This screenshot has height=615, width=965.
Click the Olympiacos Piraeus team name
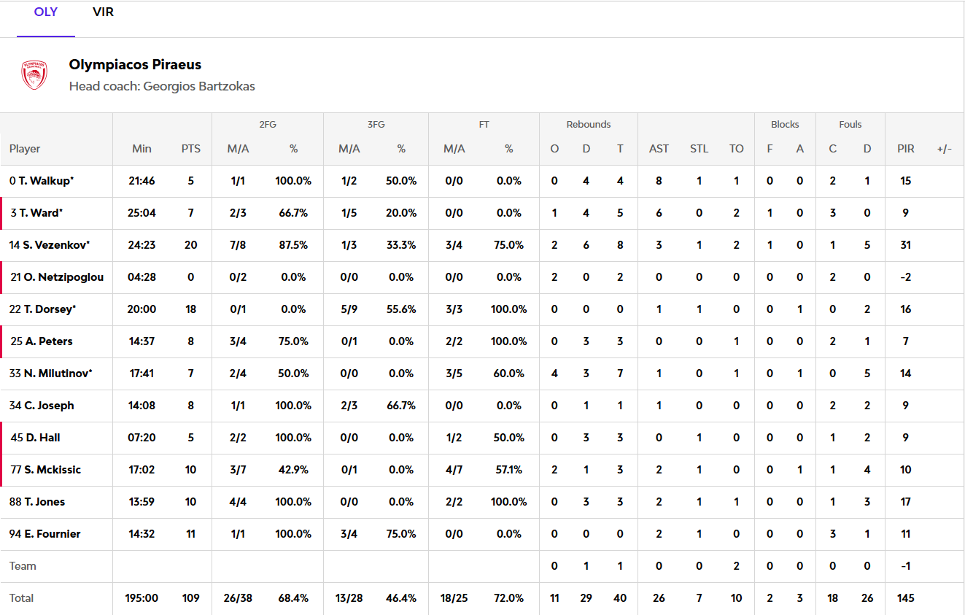click(135, 65)
